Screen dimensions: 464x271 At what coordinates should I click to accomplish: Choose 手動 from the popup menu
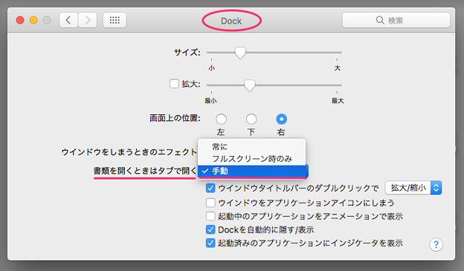251,171
